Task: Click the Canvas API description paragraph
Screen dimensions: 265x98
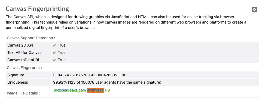Action: coord(126,22)
